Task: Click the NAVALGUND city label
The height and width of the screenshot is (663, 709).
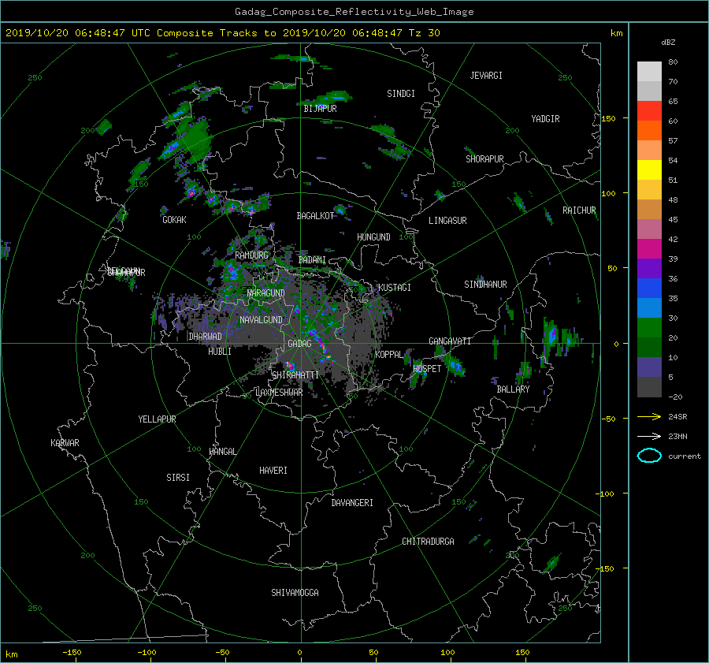Action: (x=261, y=320)
